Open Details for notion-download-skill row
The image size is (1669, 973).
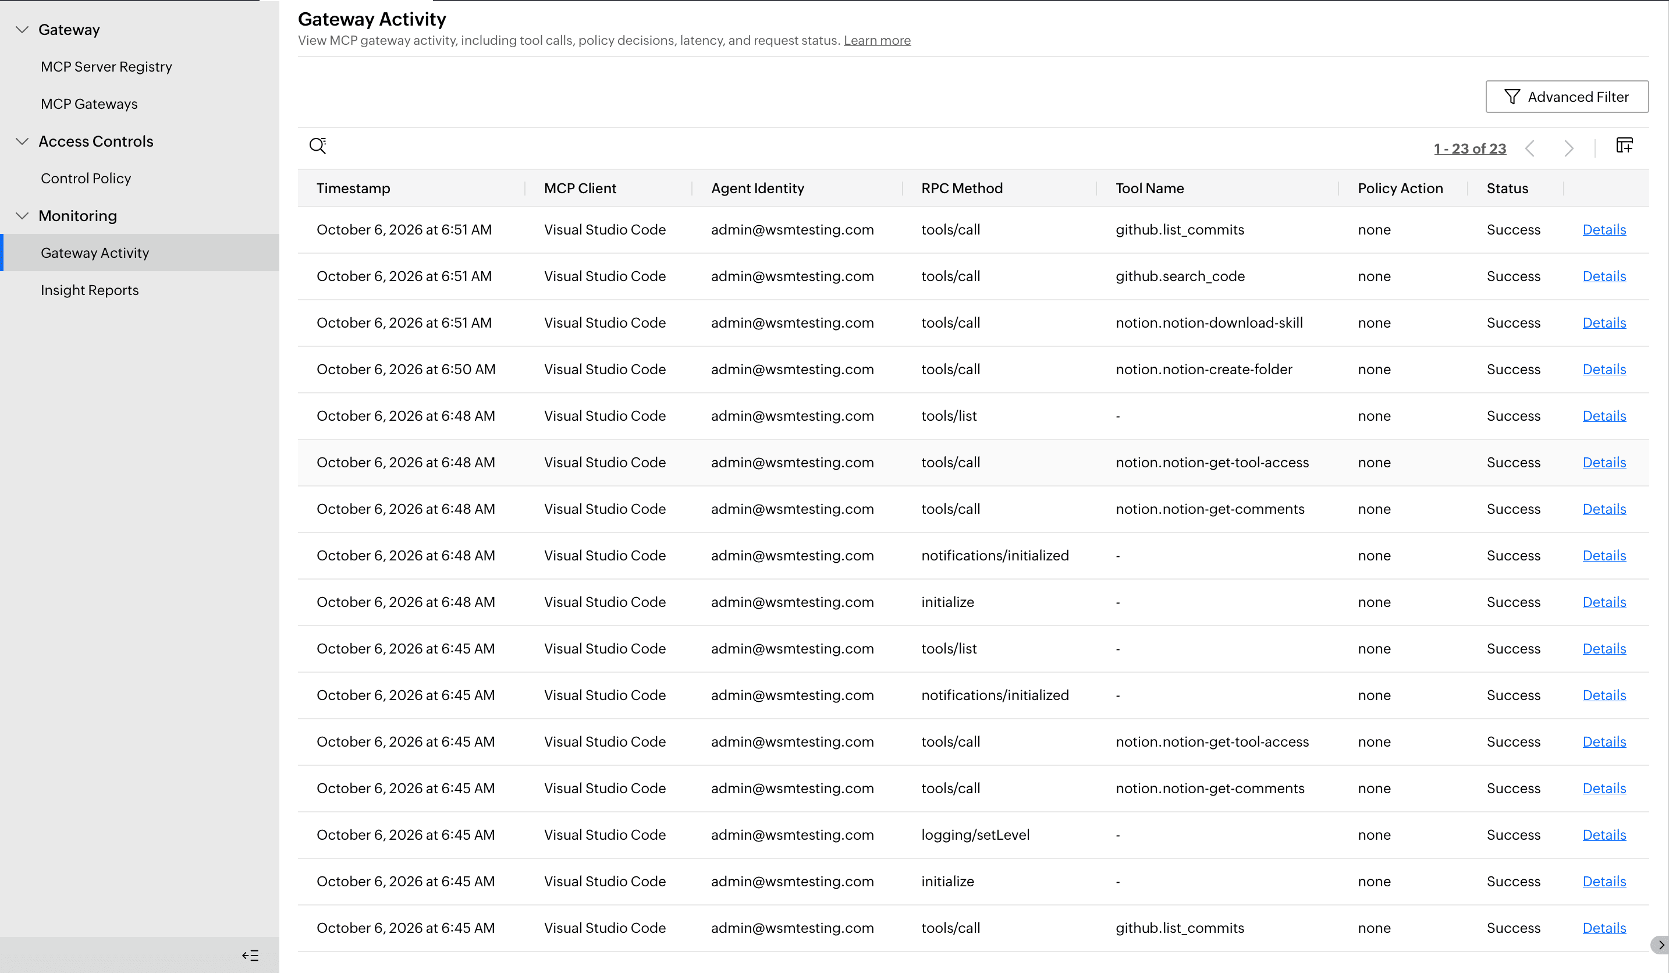[1604, 322]
